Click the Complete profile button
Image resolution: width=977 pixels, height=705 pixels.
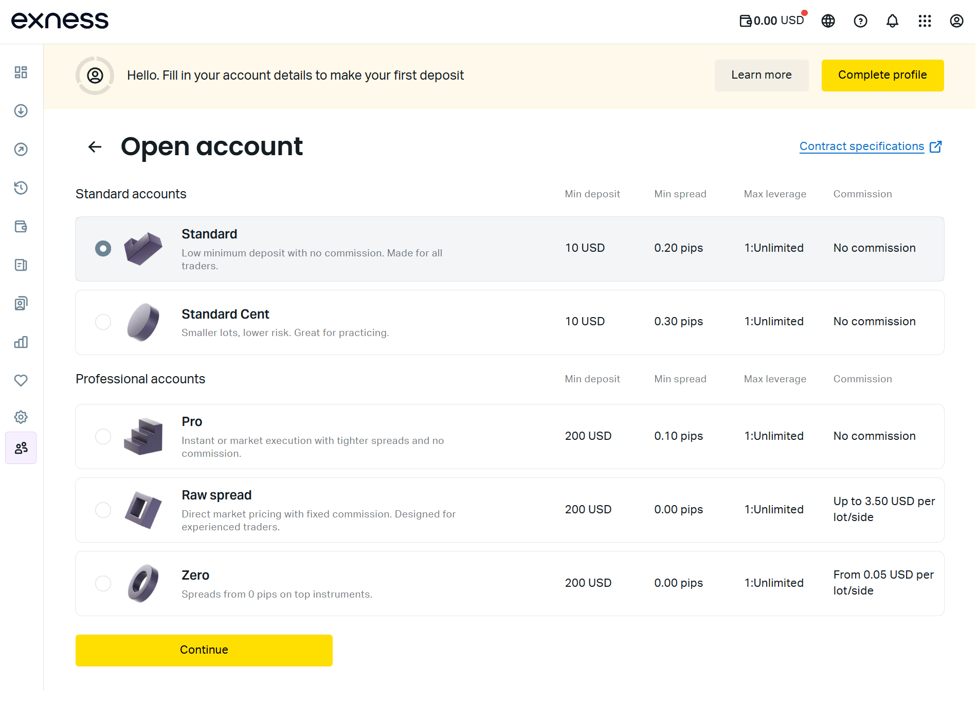882,76
